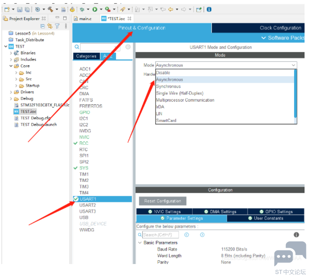Click the New file toolbar icon
This screenshot has height=279, width=310.
(x=7, y=9)
